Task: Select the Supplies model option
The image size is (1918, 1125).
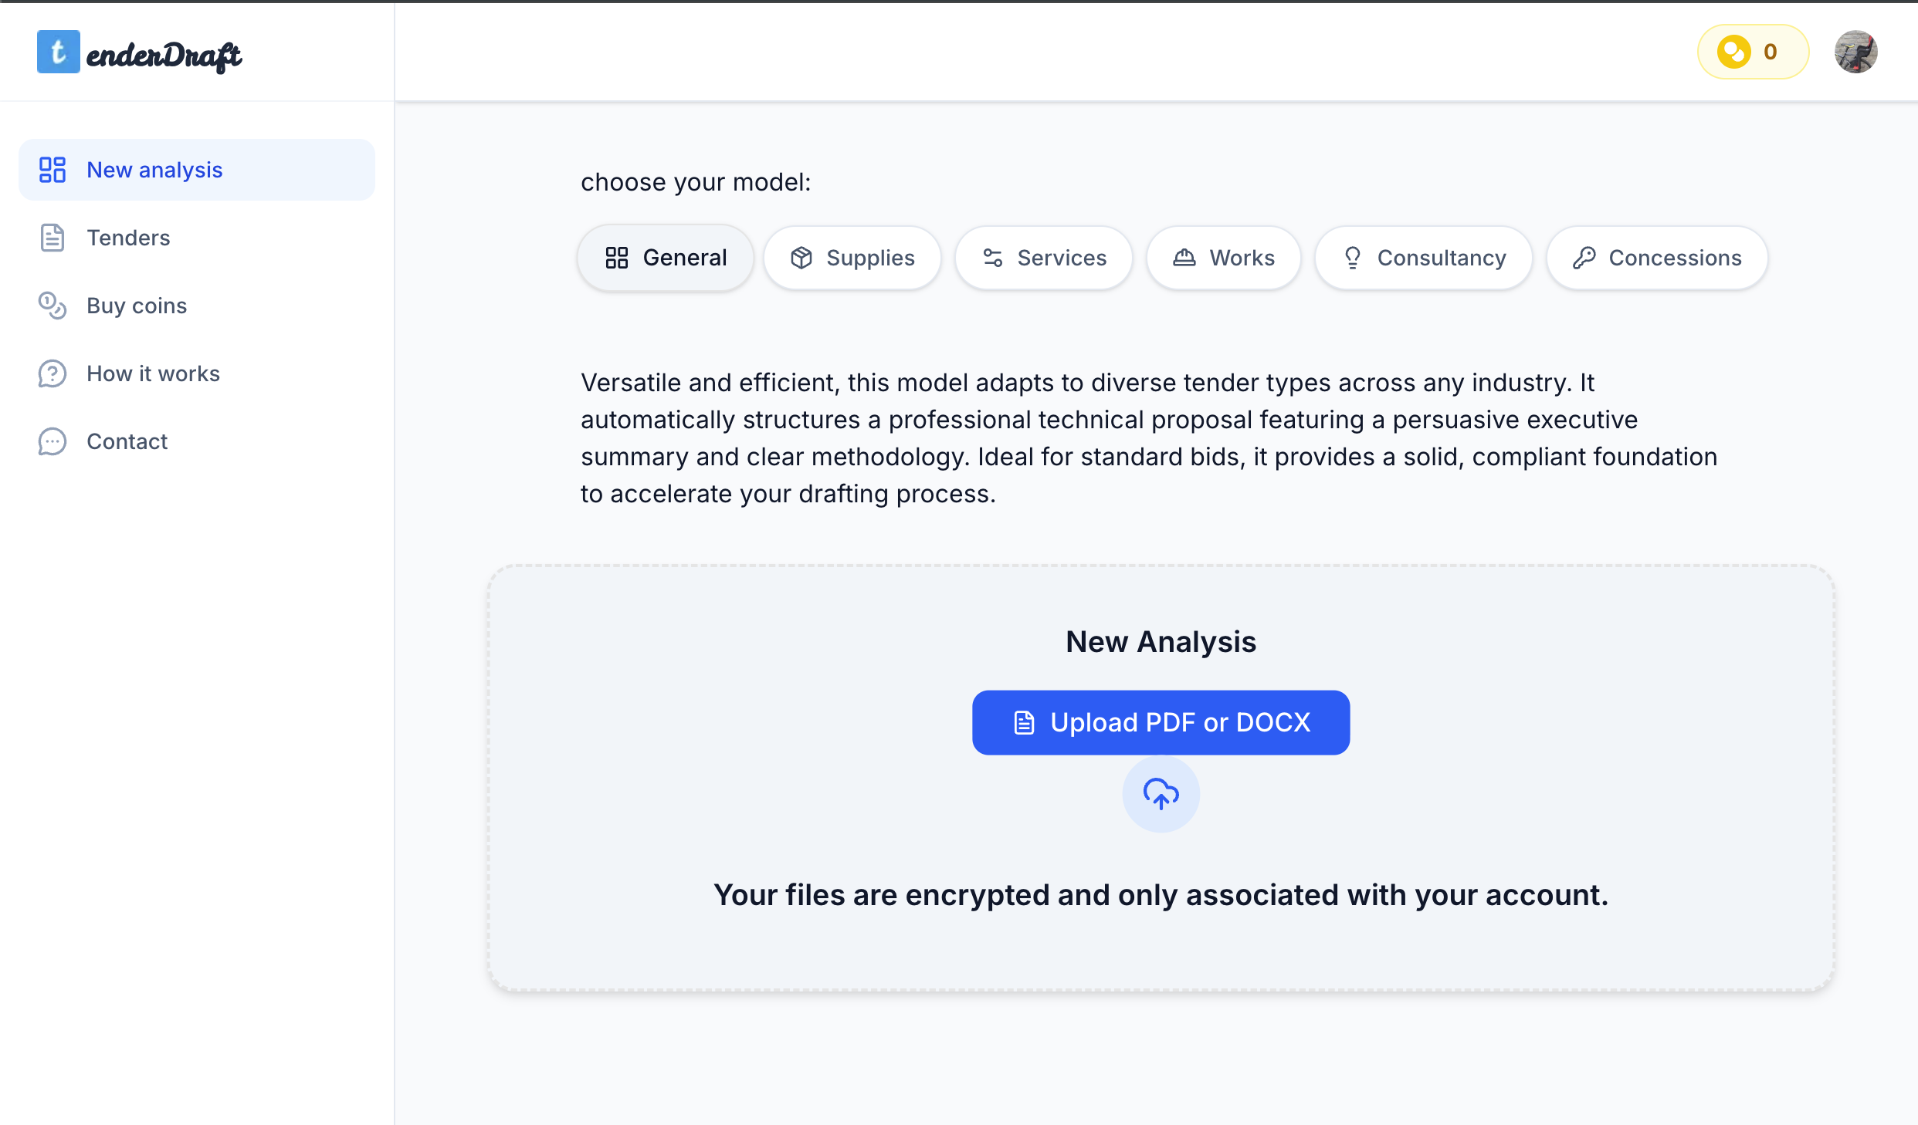Action: pos(852,258)
